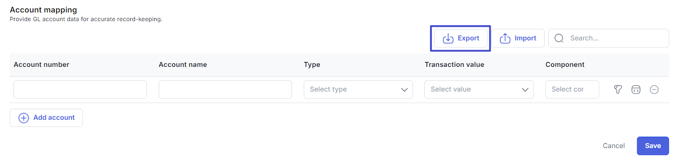Image resolution: width=677 pixels, height=162 pixels.
Task: Remove the row with the minus circle icon
Action: [654, 89]
